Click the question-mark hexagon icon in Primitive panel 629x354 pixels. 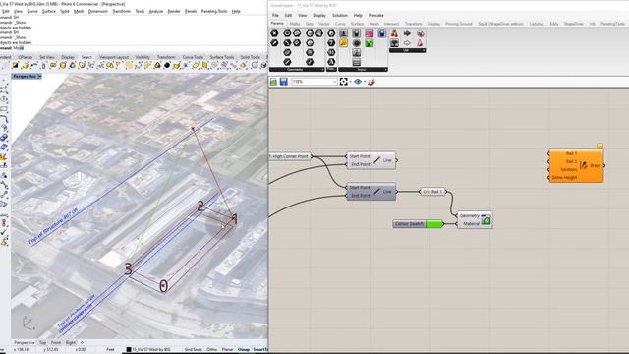tap(331, 43)
